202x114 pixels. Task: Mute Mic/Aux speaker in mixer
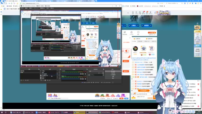[x=83, y=79]
